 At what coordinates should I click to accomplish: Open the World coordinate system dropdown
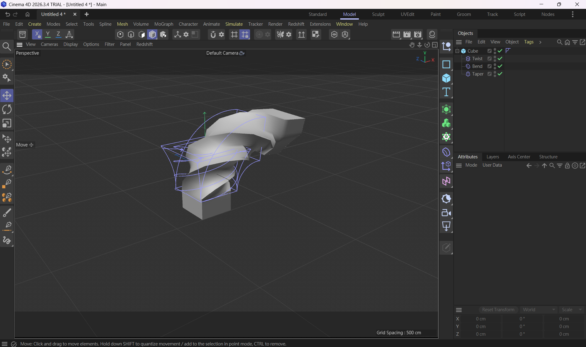(539, 309)
